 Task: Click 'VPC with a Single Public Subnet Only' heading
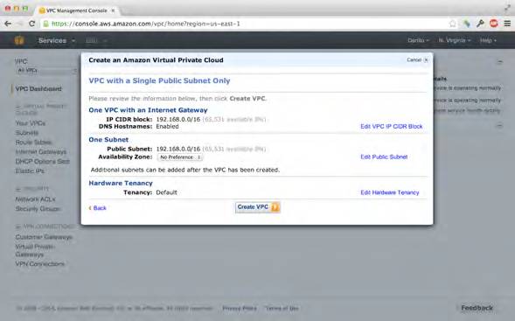point(159,80)
